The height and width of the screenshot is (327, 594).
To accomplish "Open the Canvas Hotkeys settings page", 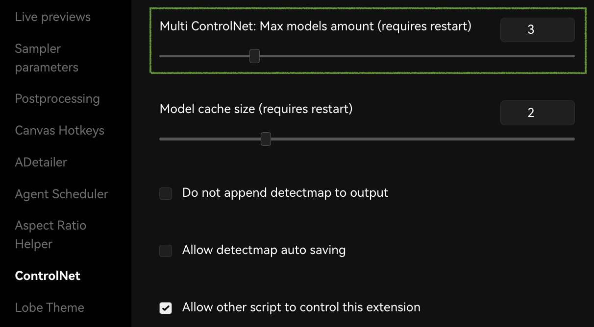I will [x=60, y=131].
